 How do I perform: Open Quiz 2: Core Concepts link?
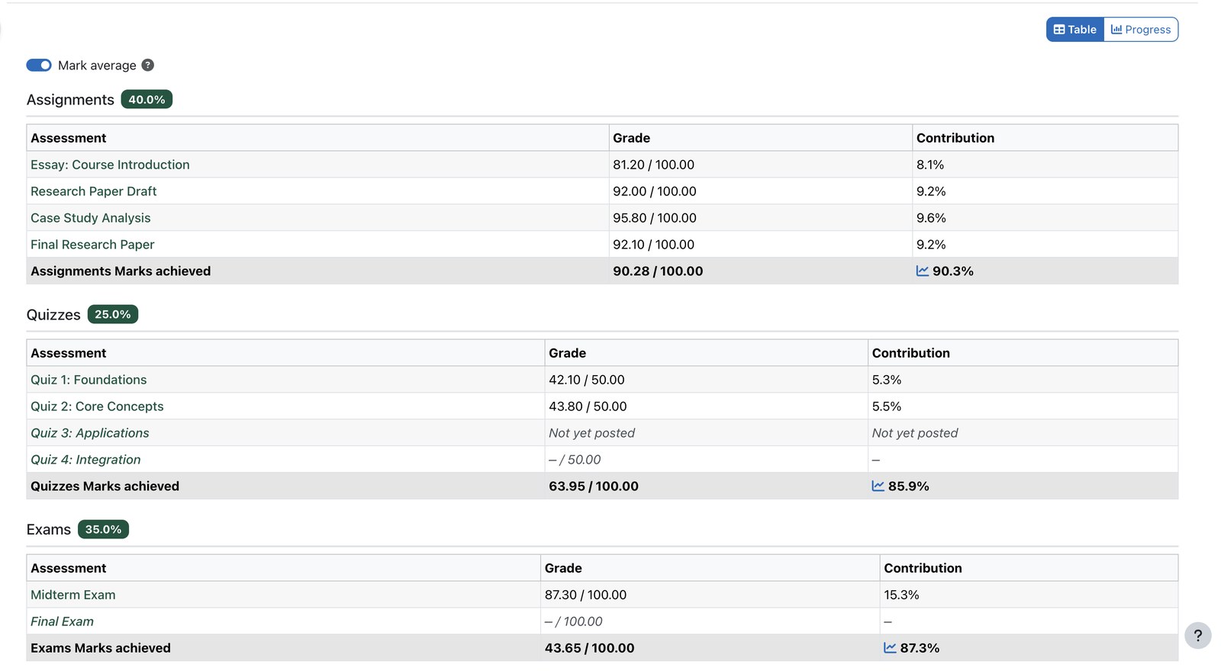pos(97,406)
